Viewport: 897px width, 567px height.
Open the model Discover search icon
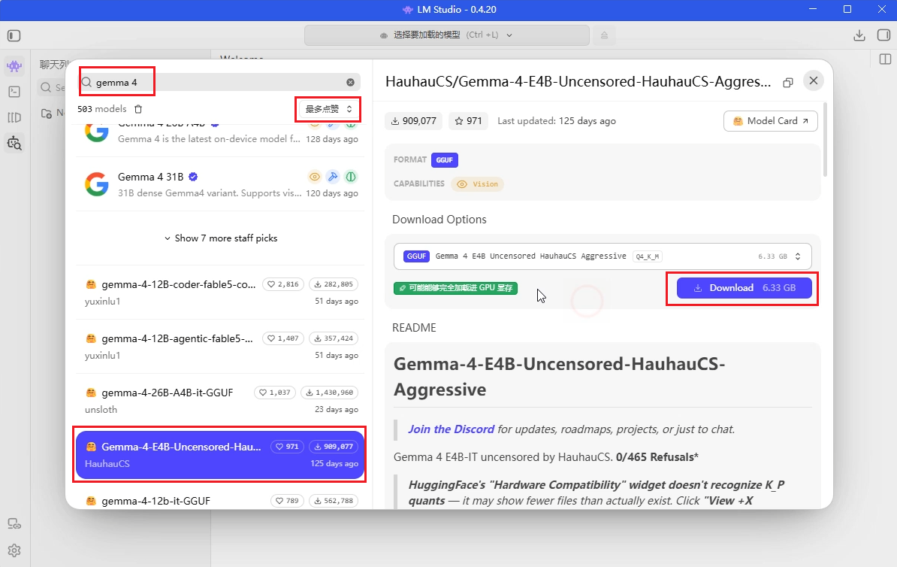[14, 143]
